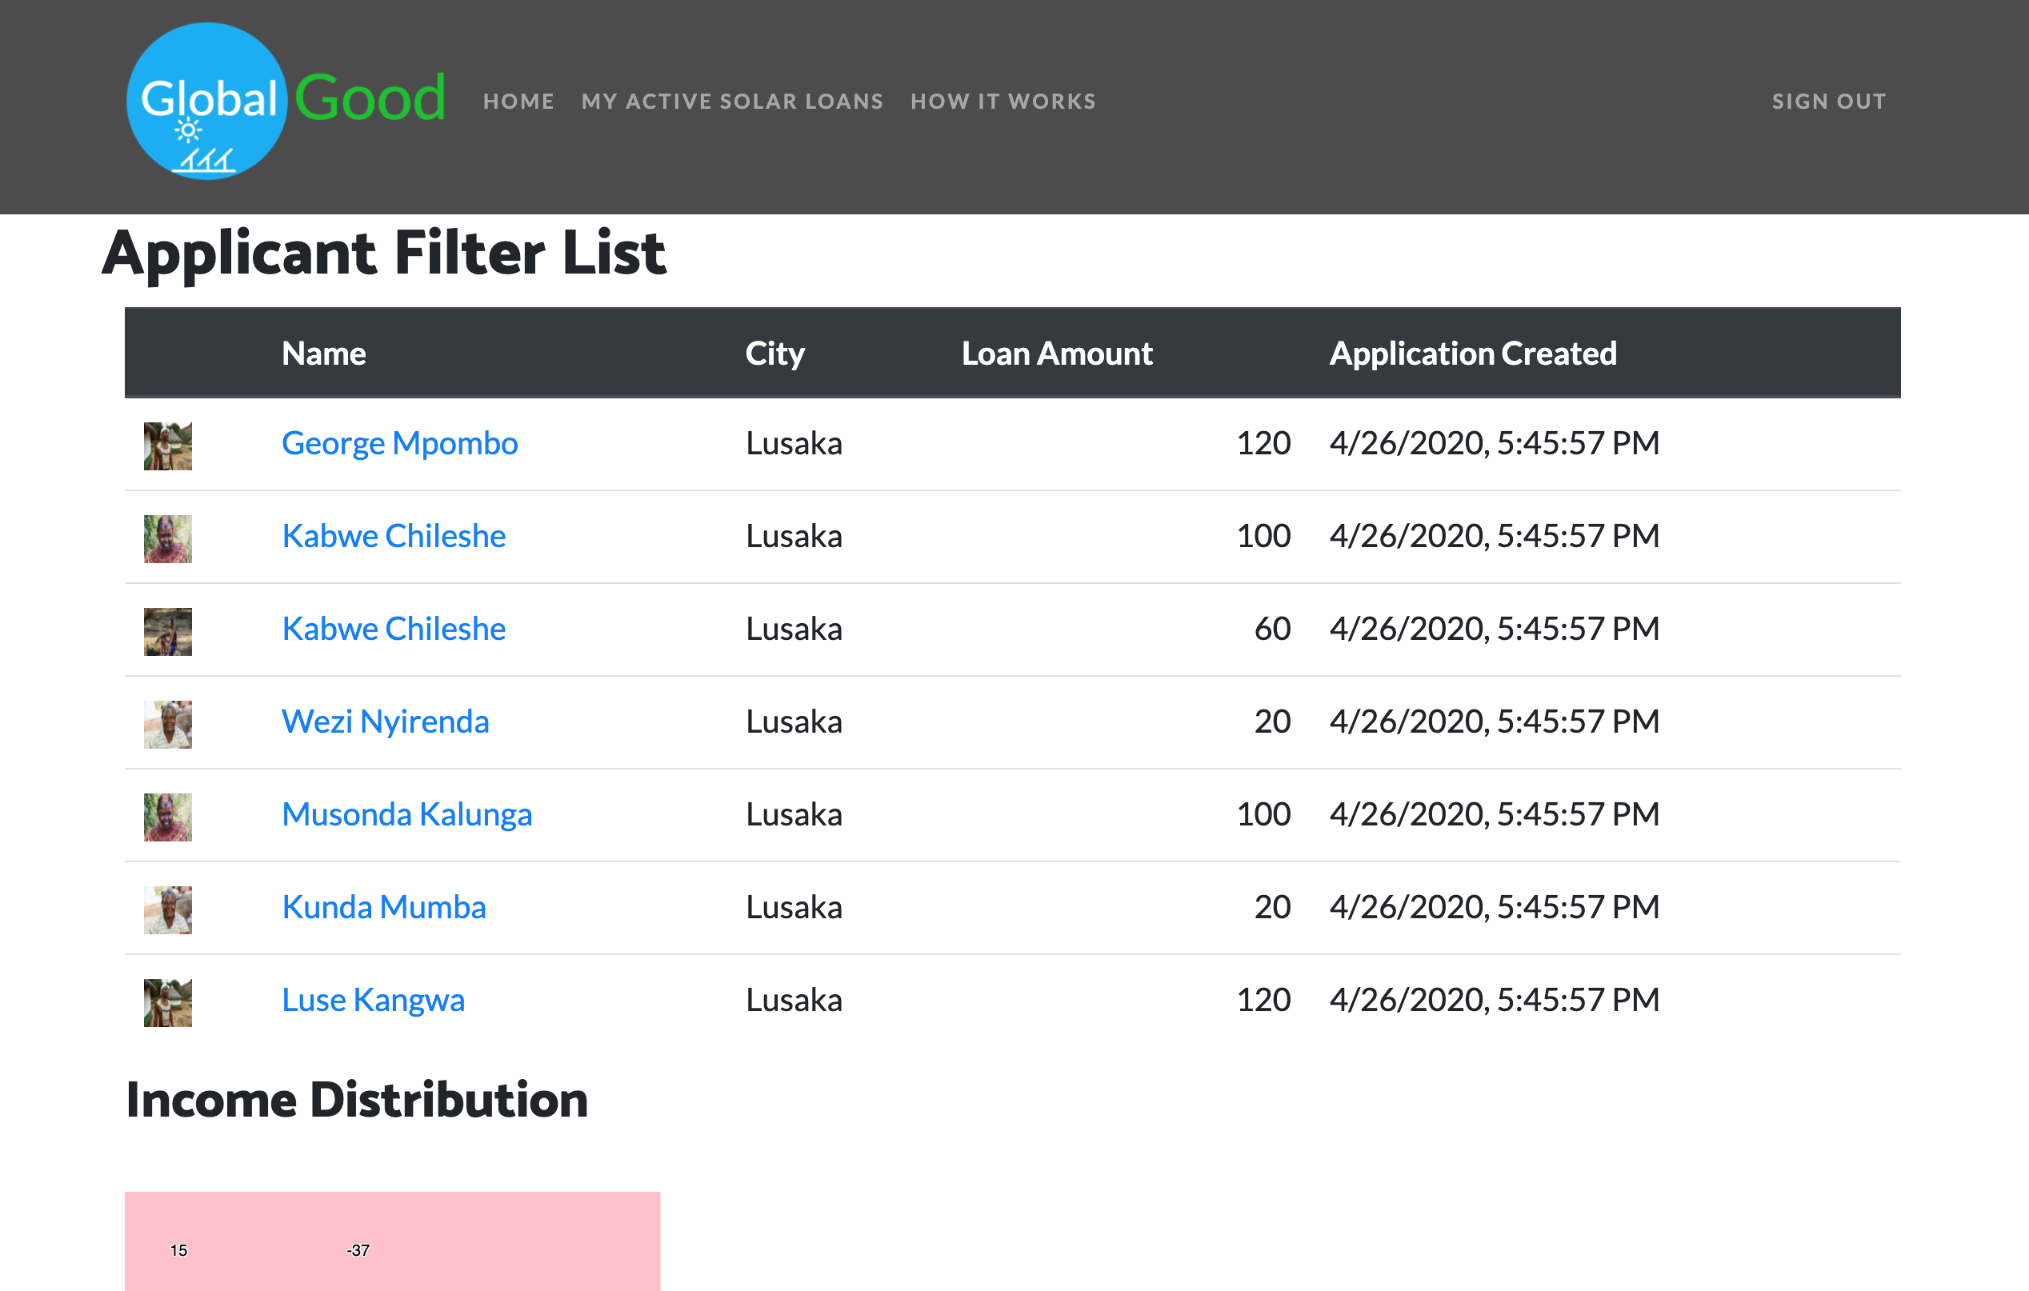Image resolution: width=2029 pixels, height=1291 pixels.
Task: Open the HOME menu item
Action: tap(518, 102)
